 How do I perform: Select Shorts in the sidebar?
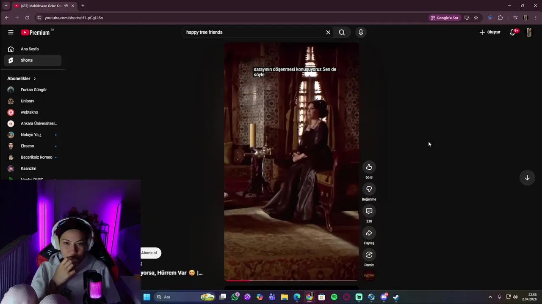click(x=33, y=60)
